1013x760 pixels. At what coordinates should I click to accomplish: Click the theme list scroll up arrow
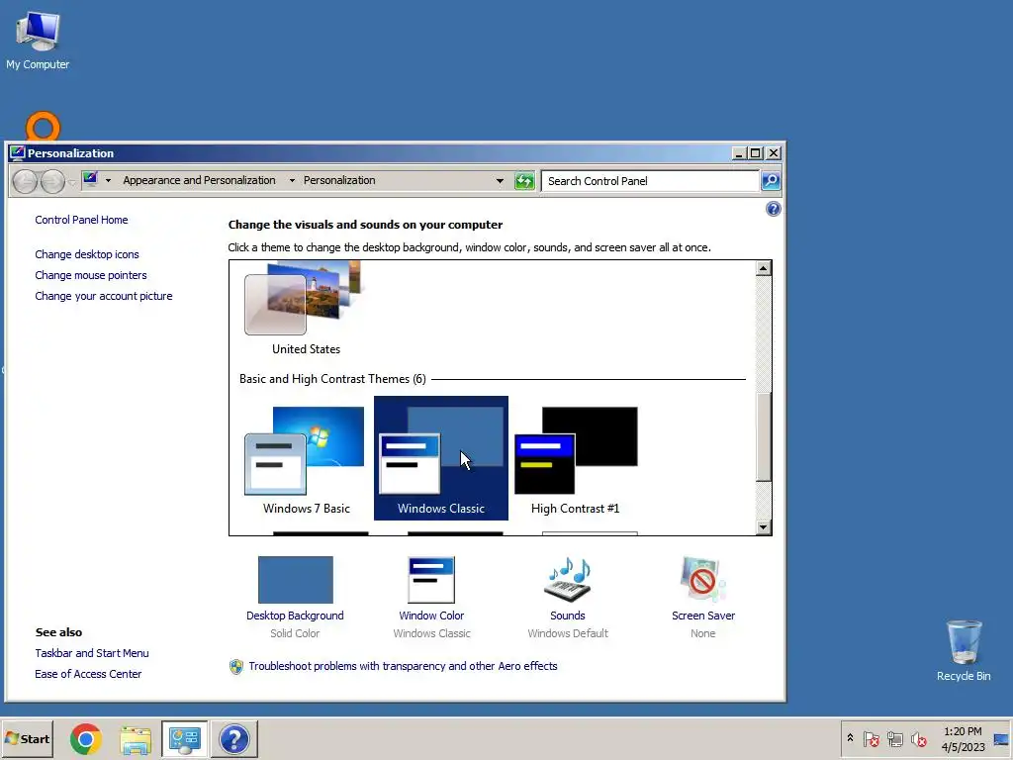click(763, 268)
